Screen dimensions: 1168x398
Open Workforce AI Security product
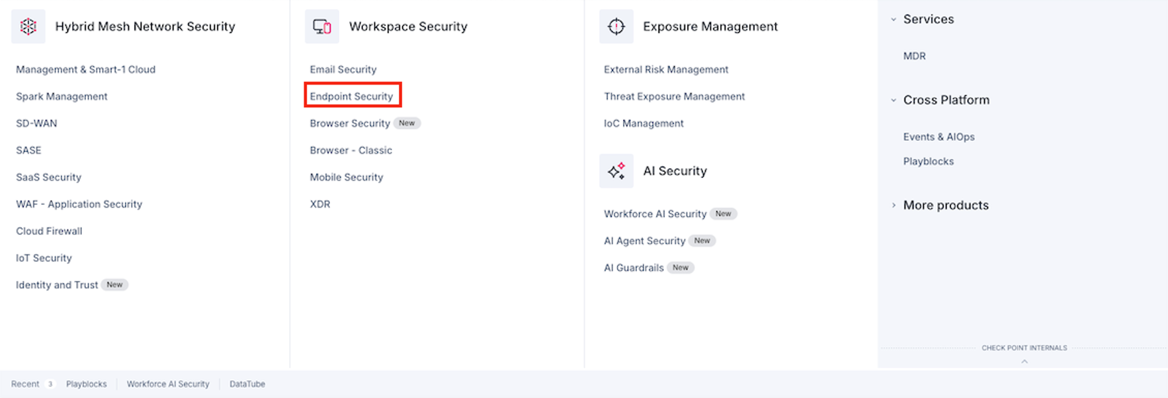(655, 214)
